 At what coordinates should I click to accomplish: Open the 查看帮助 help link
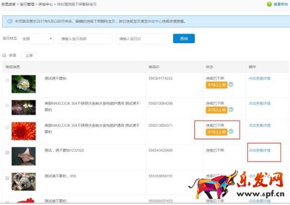click(281, 4)
